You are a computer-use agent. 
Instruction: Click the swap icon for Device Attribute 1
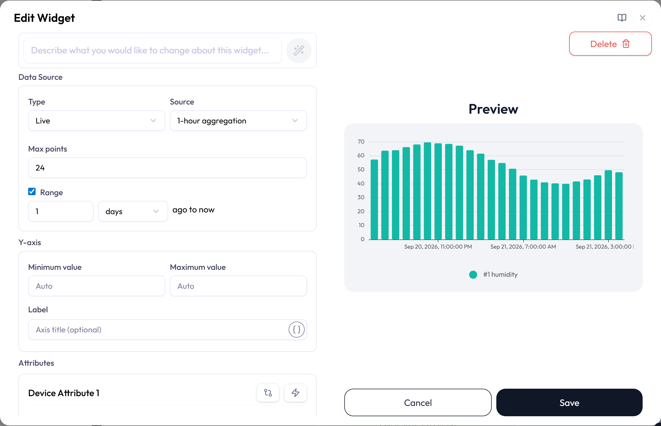(268, 393)
